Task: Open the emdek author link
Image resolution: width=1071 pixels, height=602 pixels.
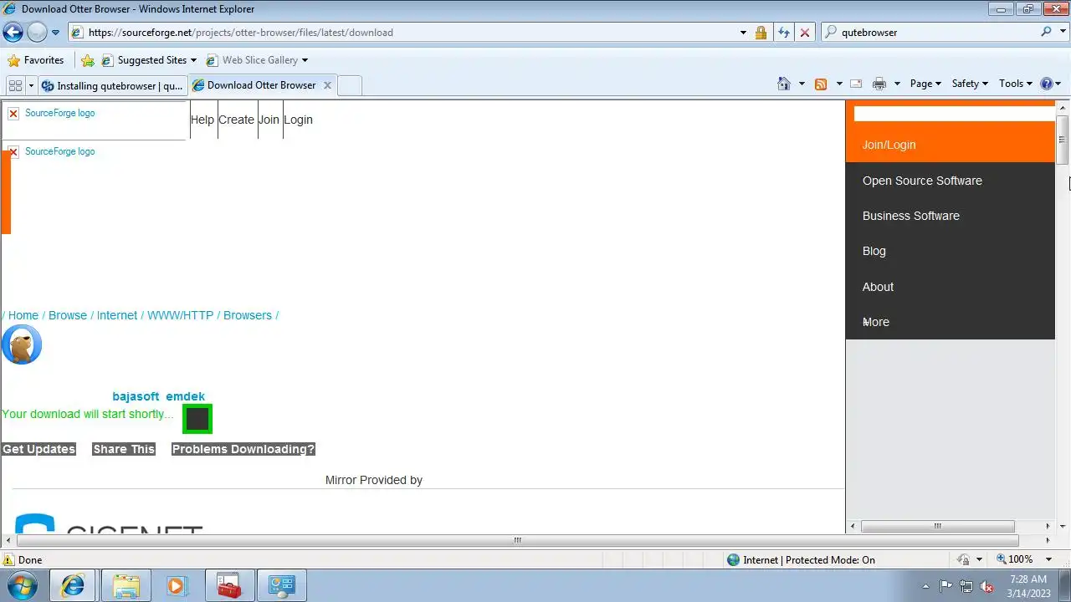Action: tap(185, 396)
